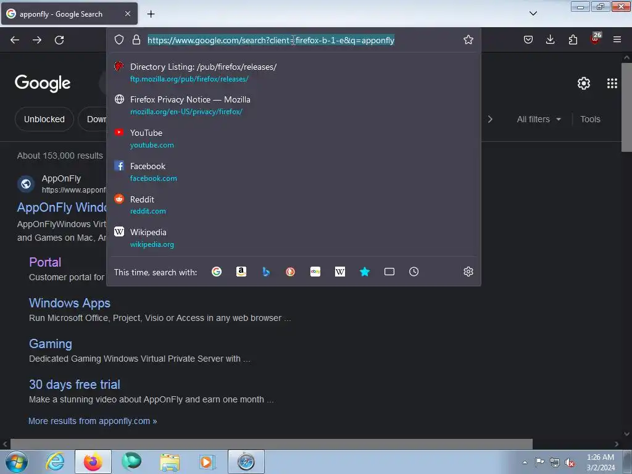Open the media player taskbar icon
632x474 pixels.
[x=207, y=462]
